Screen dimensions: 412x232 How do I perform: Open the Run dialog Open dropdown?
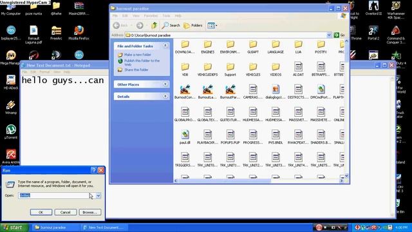(98, 195)
